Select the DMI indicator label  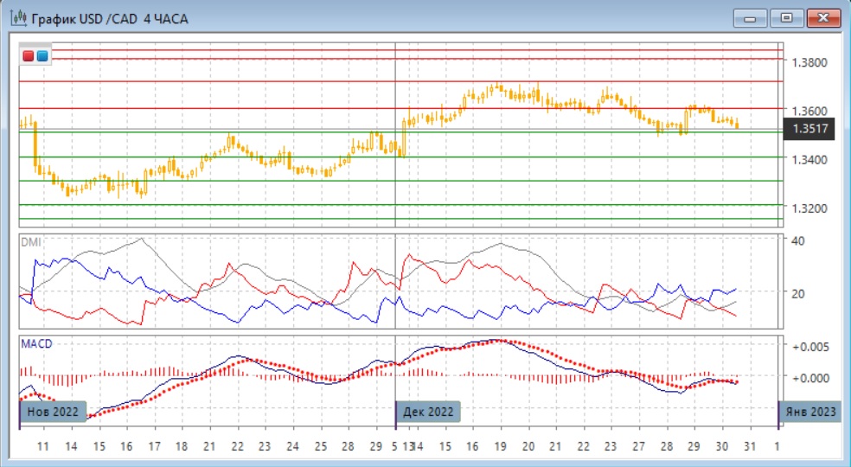[30, 241]
